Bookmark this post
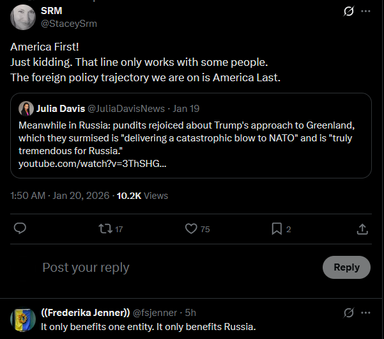Viewport: 384px width, 339px height. [277, 228]
